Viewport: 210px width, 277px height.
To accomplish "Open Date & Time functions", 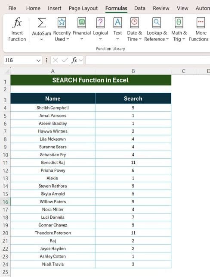I will click(x=134, y=29).
